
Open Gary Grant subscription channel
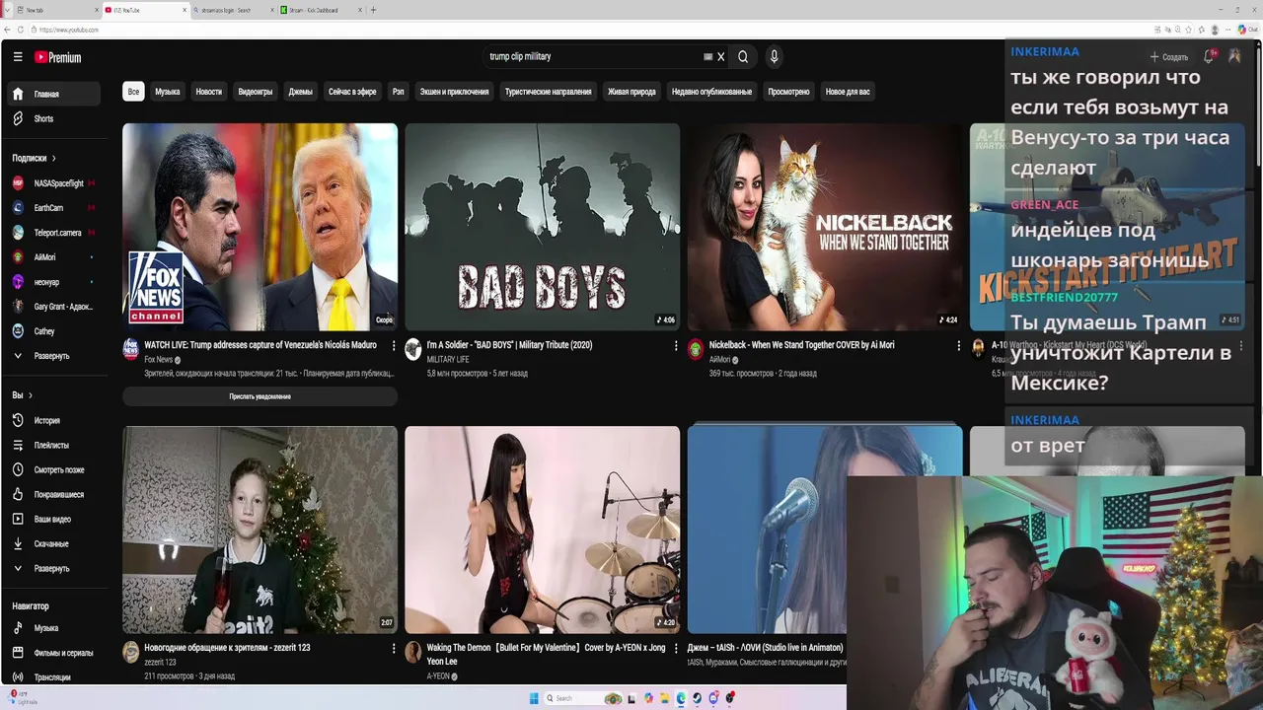pyautogui.click(x=51, y=307)
